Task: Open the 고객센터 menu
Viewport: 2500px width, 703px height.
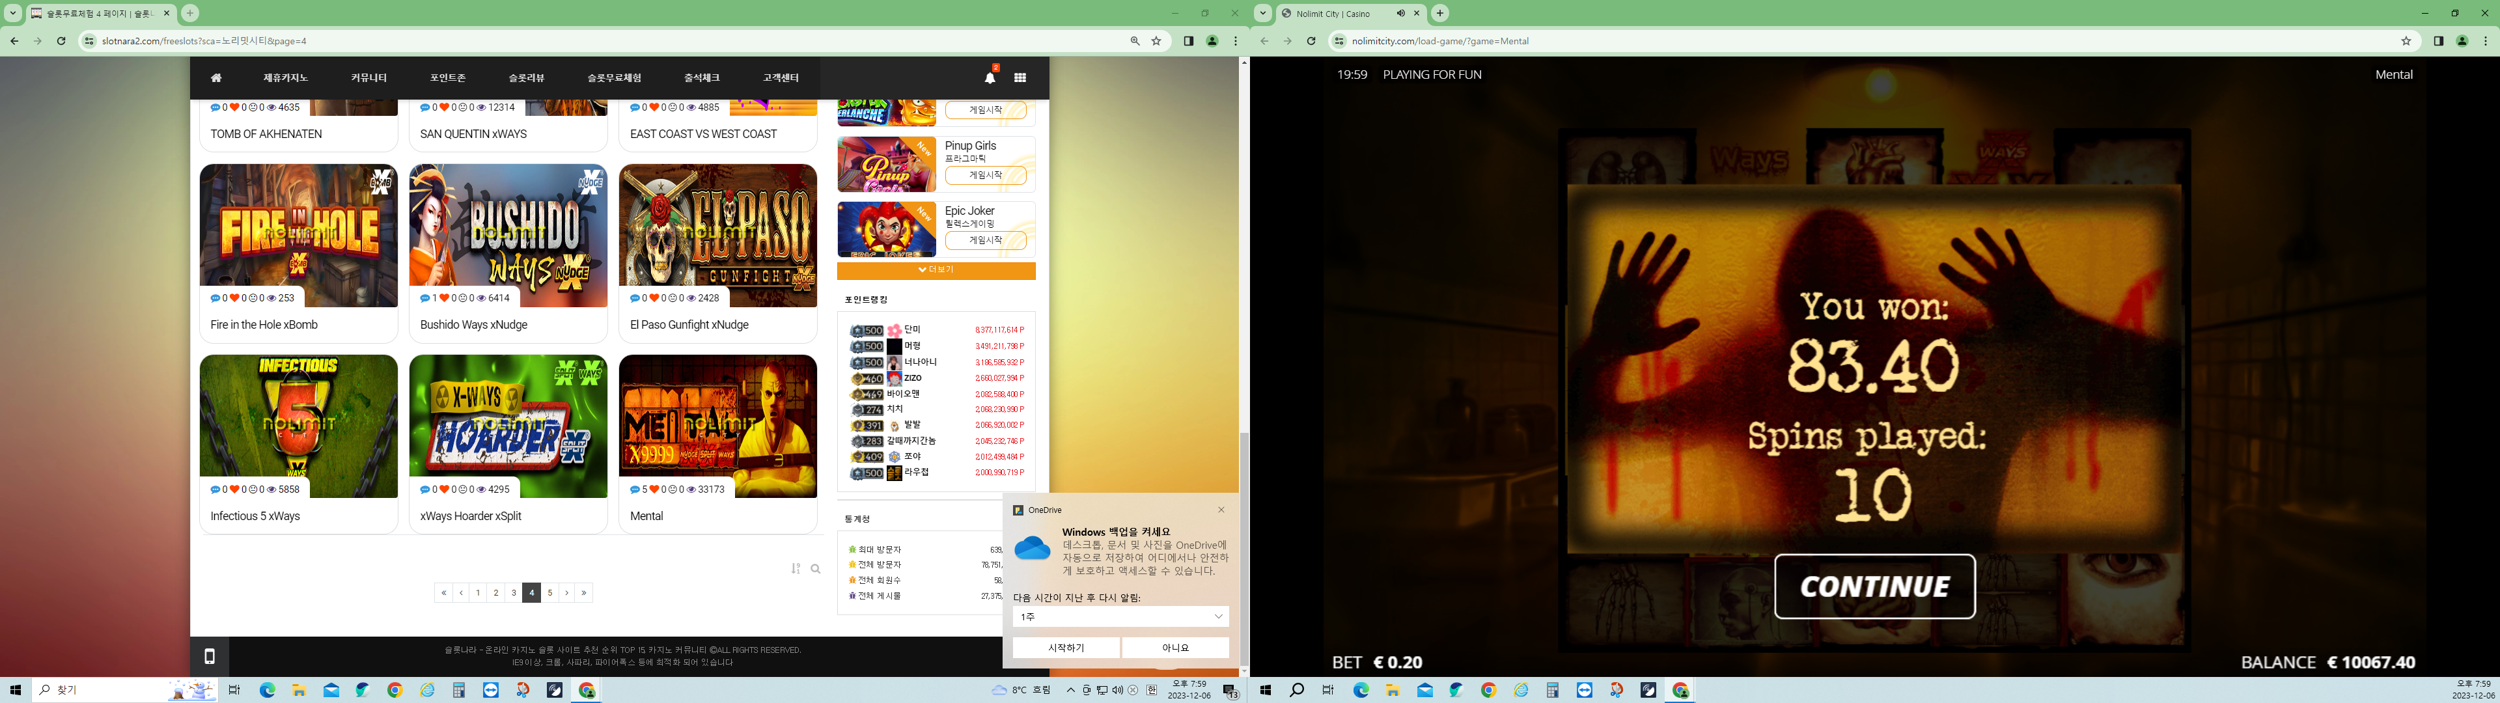Action: pyautogui.click(x=781, y=77)
